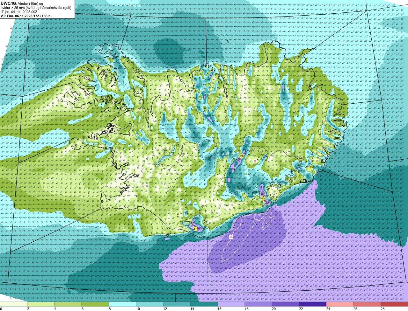Pick the teal swatch between 12 and 14
The image size is (408, 311).
(x=177, y=304)
